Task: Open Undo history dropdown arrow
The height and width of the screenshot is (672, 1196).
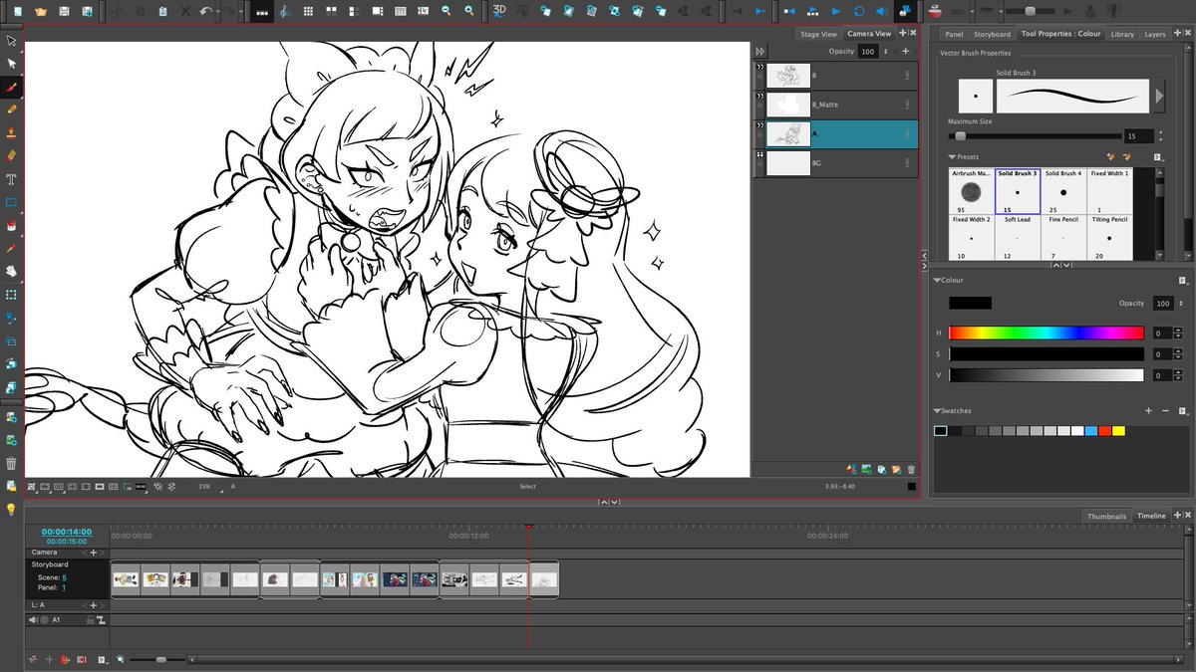Action: click(216, 11)
